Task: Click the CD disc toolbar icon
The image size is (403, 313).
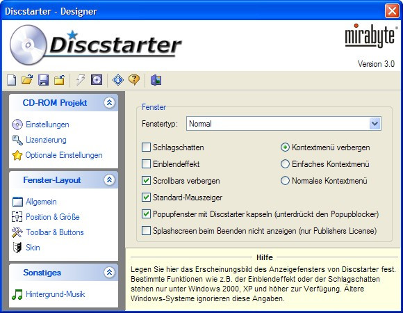Action: (x=97, y=80)
